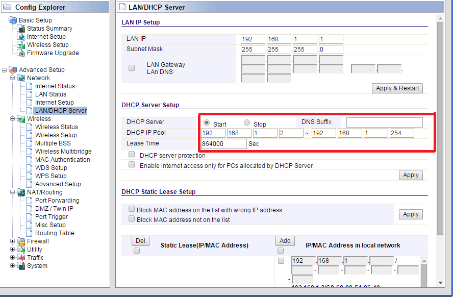Click the DHCP pool end last octet field

[x=401, y=133]
